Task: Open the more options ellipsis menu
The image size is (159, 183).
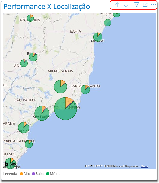Action: 154,5
